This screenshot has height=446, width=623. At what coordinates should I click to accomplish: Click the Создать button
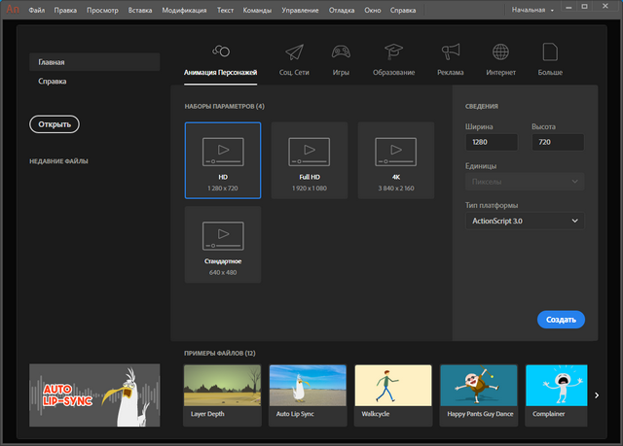coord(560,319)
